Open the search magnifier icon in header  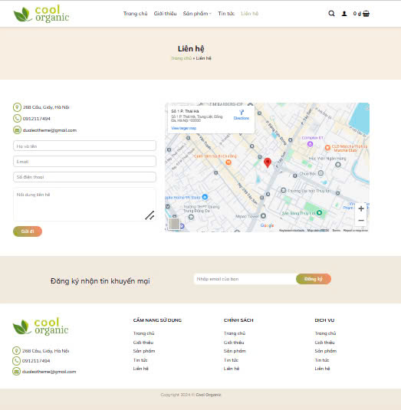pyautogui.click(x=331, y=13)
